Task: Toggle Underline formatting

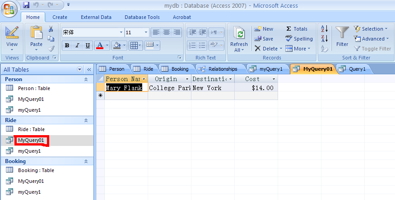Action: click(x=88, y=45)
